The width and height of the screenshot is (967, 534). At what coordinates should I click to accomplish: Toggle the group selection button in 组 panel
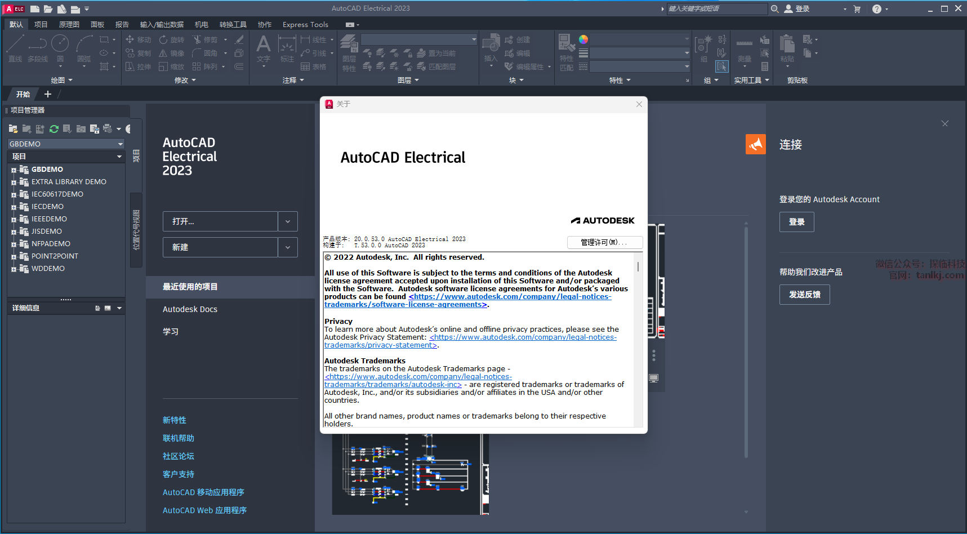pyautogui.click(x=721, y=66)
